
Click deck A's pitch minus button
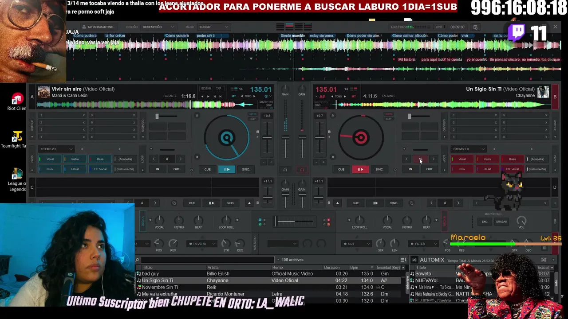pos(263,162)
